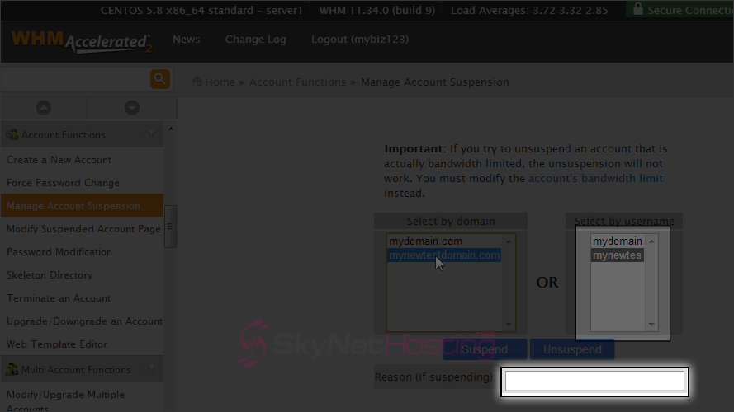Click the domain list scroll-up arrow
The image size is (734, 412).
[509, 241]
